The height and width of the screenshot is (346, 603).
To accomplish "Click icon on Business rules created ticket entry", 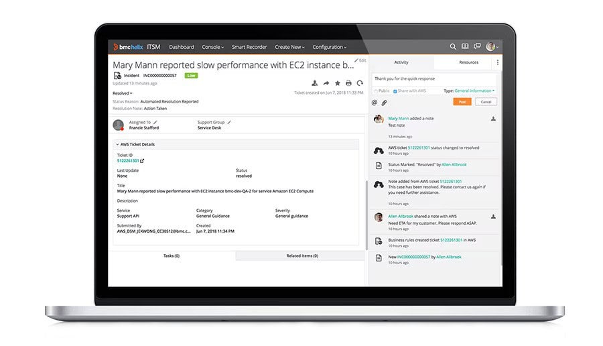I will (379, 241).
